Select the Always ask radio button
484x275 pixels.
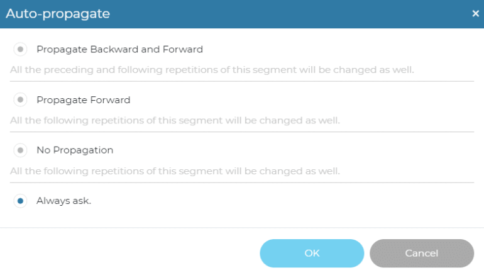21,201
